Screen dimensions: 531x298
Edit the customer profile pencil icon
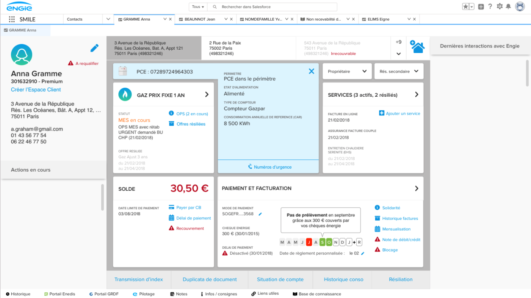95,48
